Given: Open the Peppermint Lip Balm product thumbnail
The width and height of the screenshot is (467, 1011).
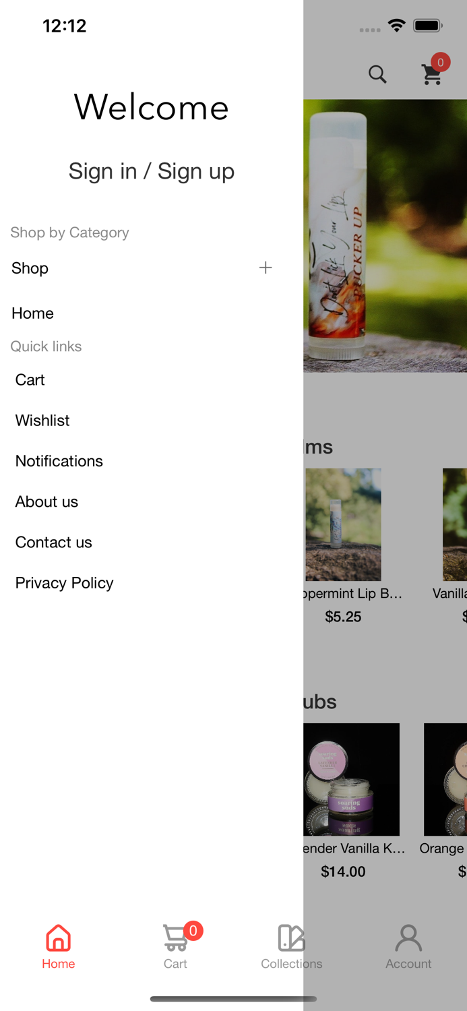Looking at the screenshot, I should point(343,524).
